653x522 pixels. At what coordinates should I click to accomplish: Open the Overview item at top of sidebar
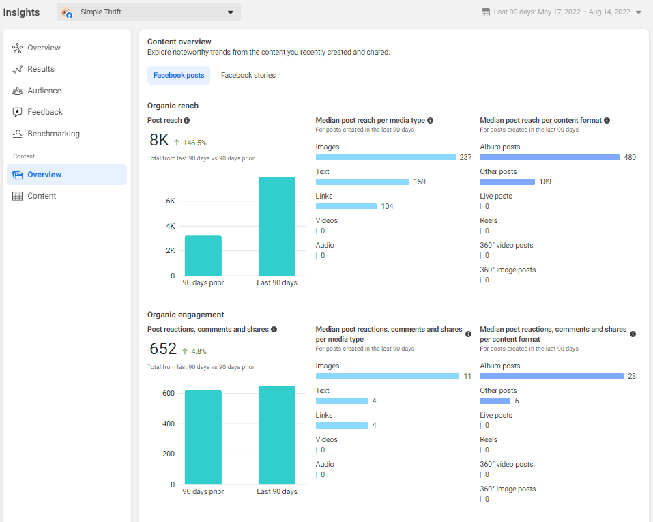click(67, 48)
